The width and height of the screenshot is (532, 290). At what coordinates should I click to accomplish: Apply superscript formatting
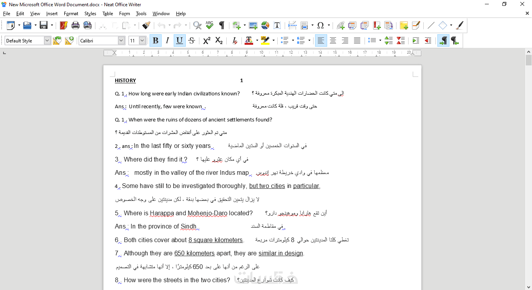tap(207, 40)
